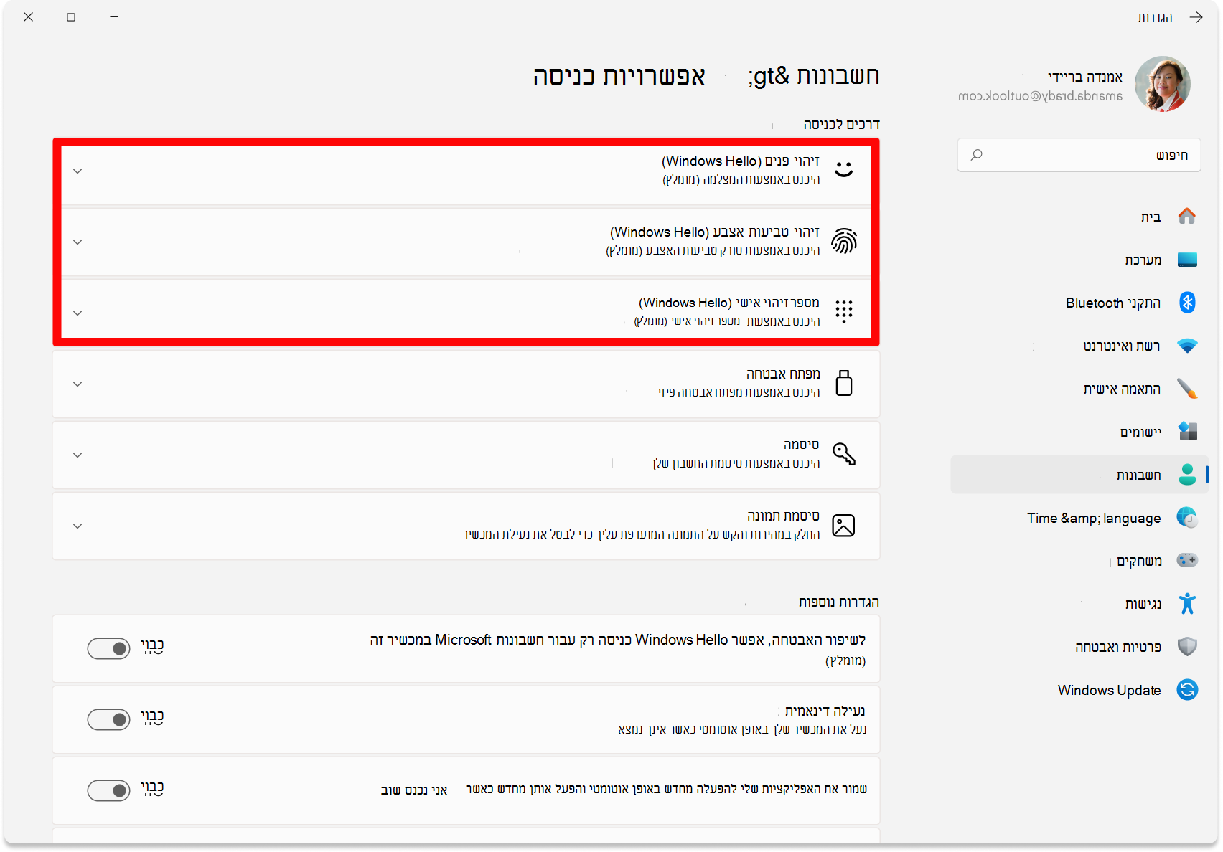The image size is (1223, 852).
Task: Click the Accounts person icon in sidebar
Action: coord(1187,474)
